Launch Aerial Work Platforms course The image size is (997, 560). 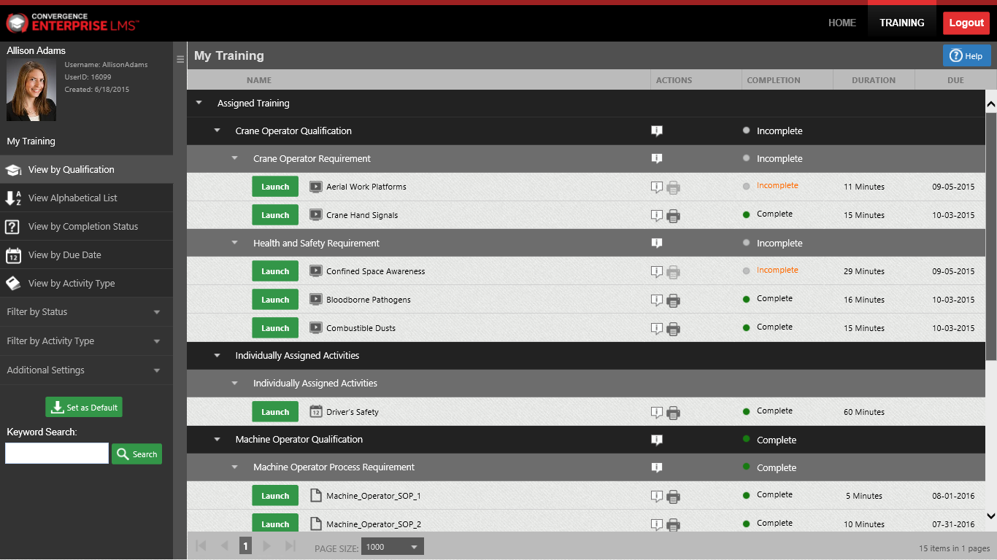275,187
